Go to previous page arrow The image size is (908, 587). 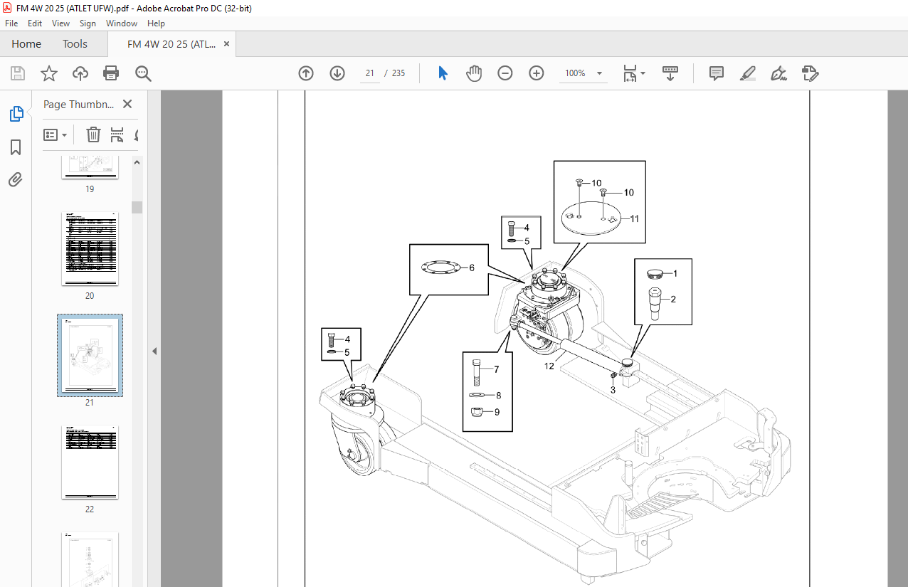pyautogui.click(x=306, y=73)
